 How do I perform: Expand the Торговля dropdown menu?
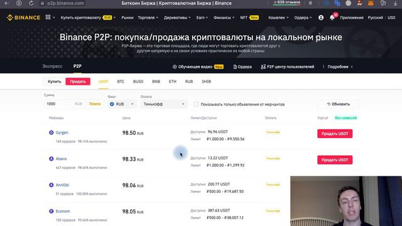tap(148, 18)
